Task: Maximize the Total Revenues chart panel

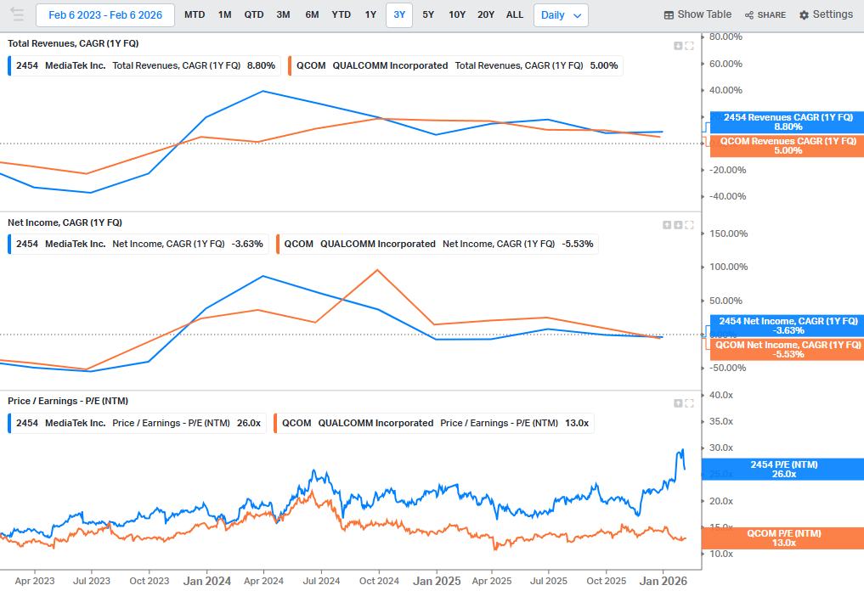Action: tap(690, 46)
